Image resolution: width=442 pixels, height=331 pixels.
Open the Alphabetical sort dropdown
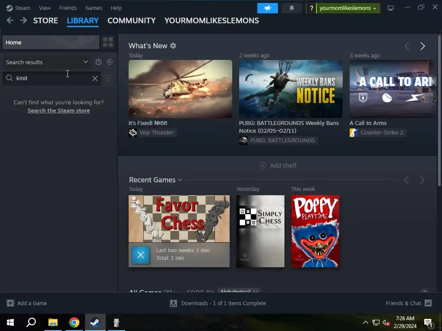pos(239,291)
